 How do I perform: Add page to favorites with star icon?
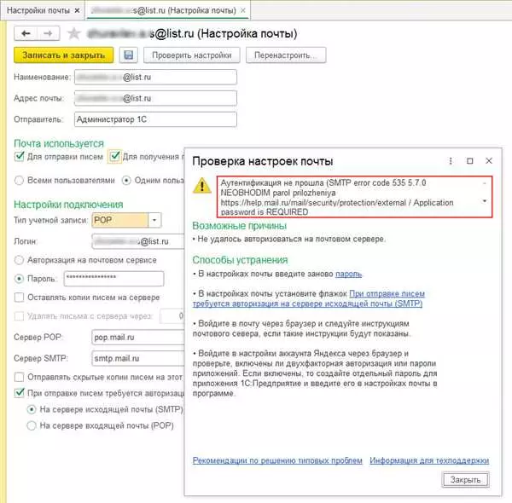coord(73,33)
